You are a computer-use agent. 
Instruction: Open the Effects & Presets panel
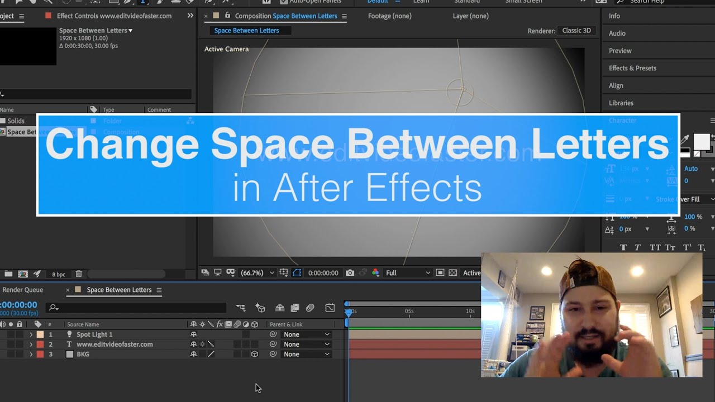(x=632, y=68)
